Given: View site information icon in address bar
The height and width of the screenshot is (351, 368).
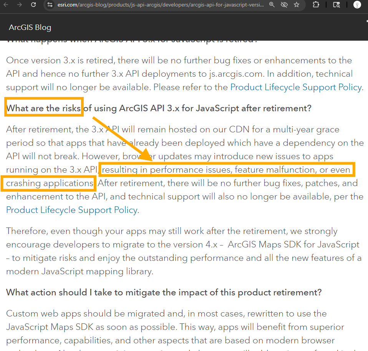Looking at the screenshot, I should [x=50, y=5].
